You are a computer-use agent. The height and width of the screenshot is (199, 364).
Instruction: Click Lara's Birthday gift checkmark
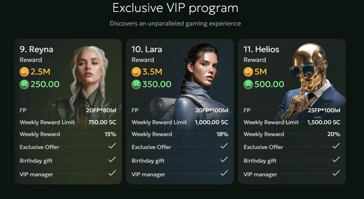(224, 160)
